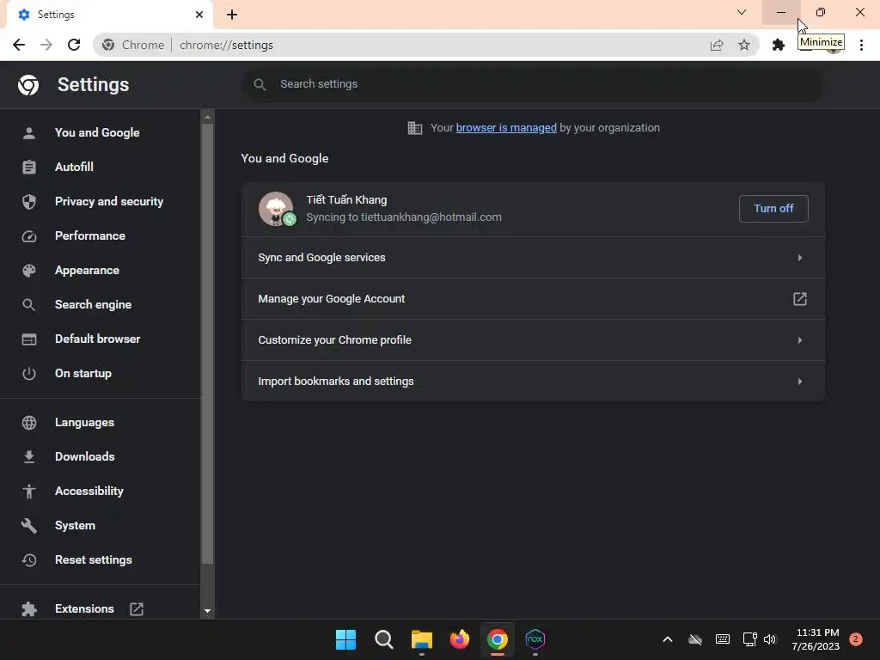Click the power icon beside On startup
Screen dimensions: 880x660
[29, 374]
